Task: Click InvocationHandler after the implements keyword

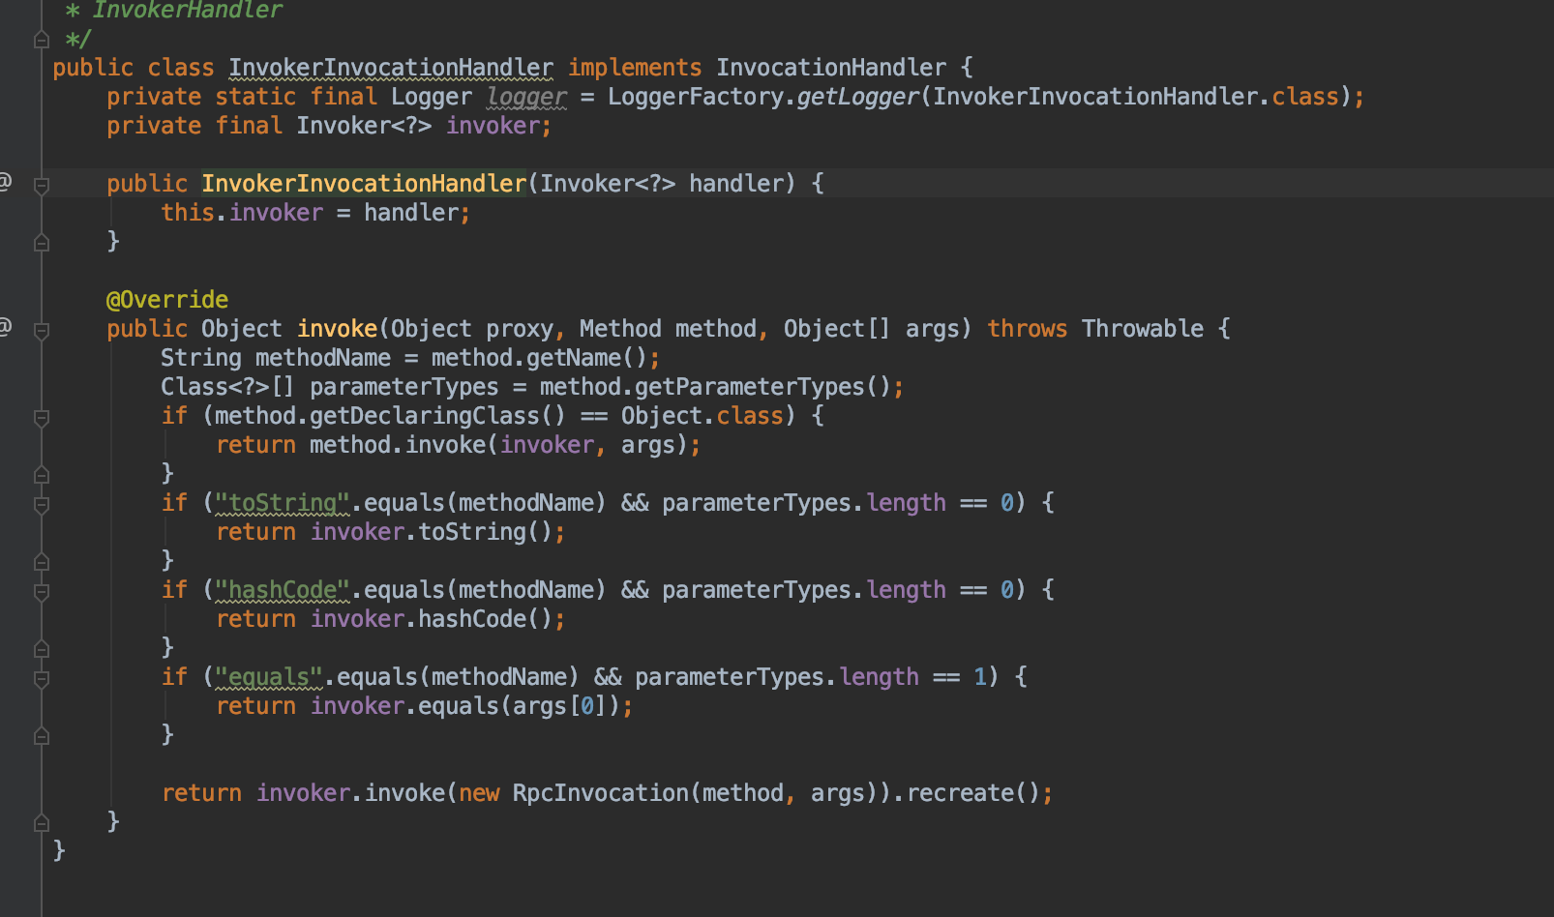Action: pyautogui.click(x=831, y=68)
